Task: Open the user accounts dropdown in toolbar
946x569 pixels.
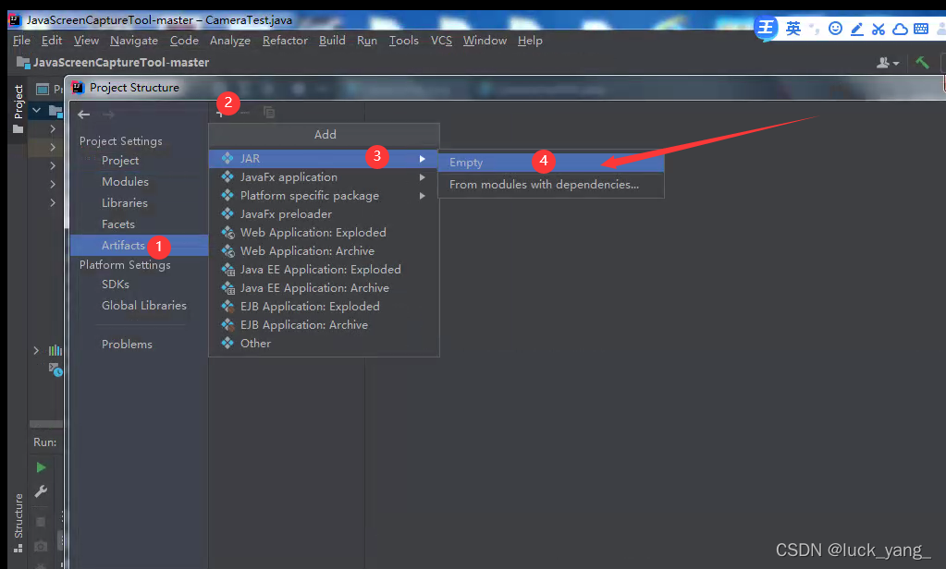Action: [888, 63]
